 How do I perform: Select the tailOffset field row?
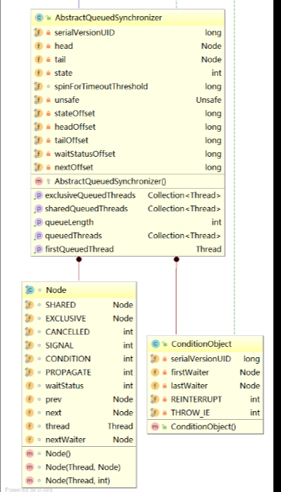point(128,141)
